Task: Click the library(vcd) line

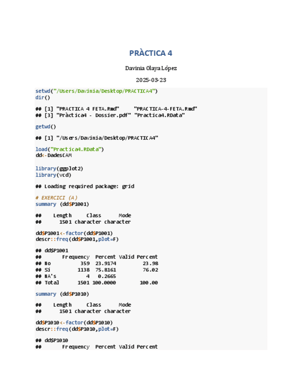Action: (53, 175)
